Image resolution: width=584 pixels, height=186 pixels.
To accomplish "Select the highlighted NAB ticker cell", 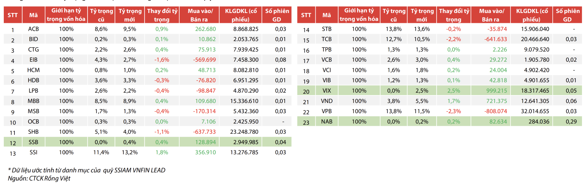I will 327,121.
